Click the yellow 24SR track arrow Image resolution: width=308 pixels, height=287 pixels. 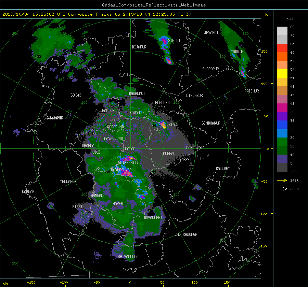pyautogui.click(x=282, y=180)
